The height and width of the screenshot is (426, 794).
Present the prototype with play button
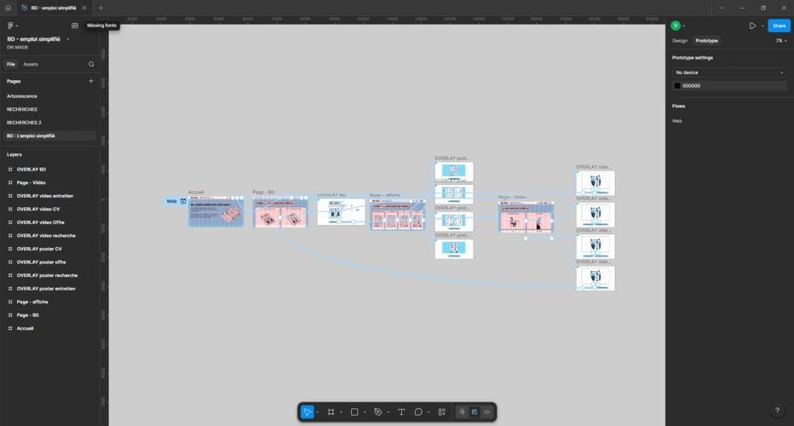[x=752, y=26]
